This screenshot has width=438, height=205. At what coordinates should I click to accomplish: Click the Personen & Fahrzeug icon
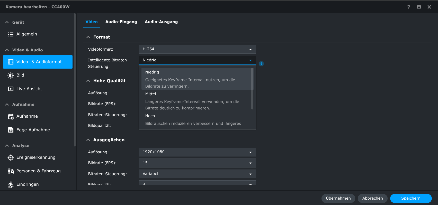click(11, 171)
